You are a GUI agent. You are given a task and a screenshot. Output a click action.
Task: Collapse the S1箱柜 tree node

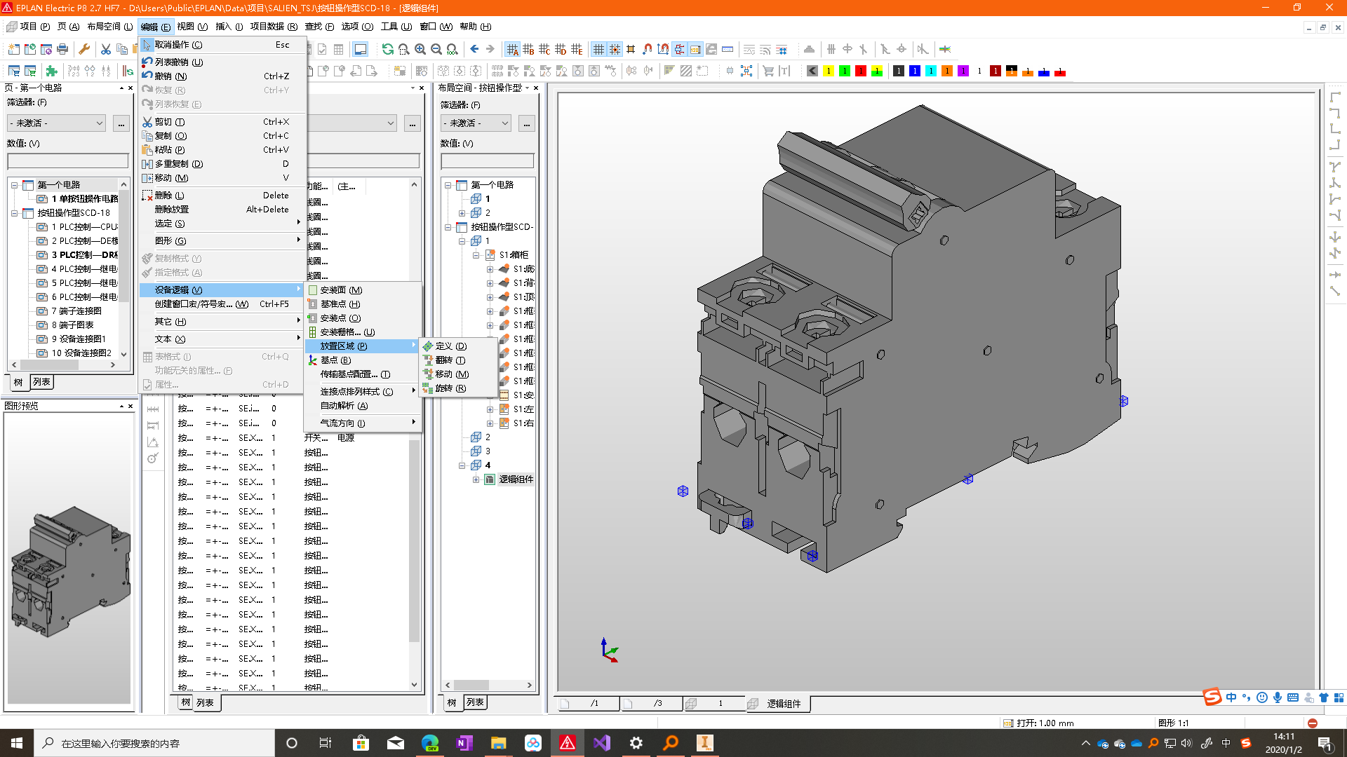[x=476, y=255]
